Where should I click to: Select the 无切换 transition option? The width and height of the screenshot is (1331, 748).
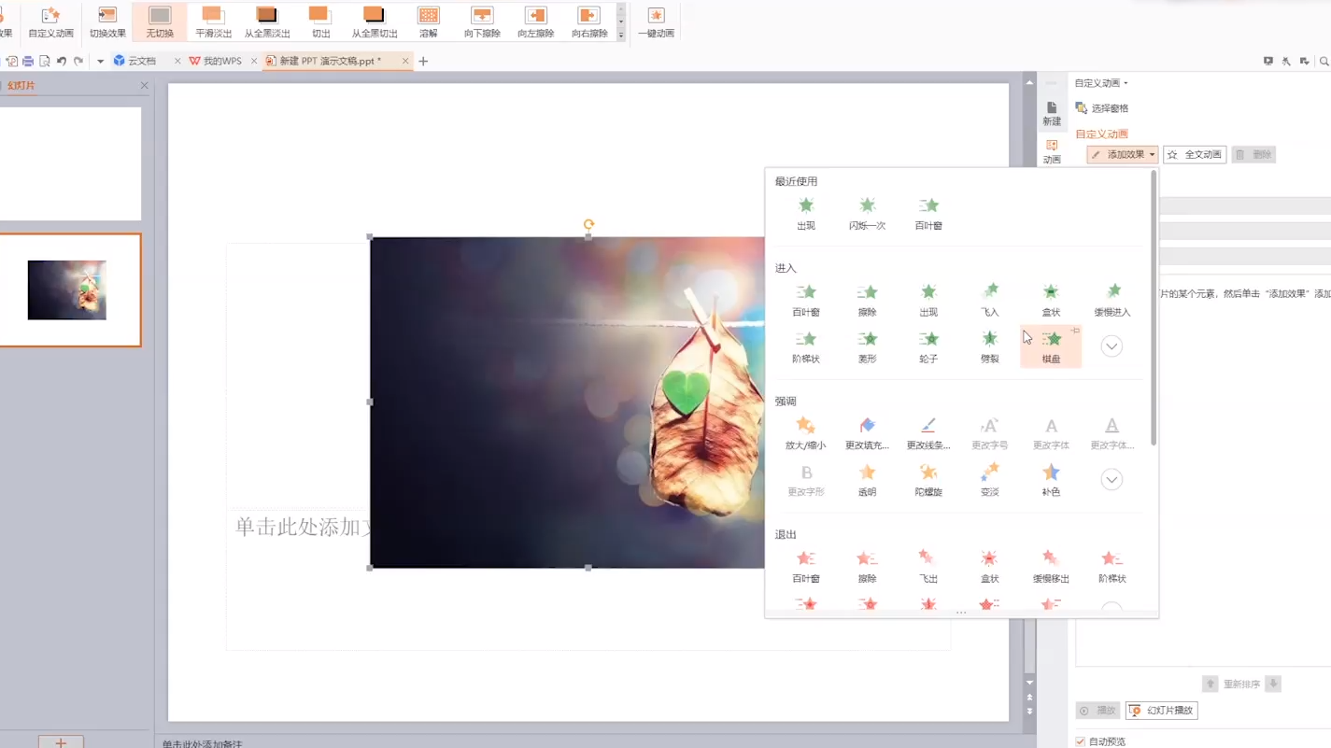(160, 21)
